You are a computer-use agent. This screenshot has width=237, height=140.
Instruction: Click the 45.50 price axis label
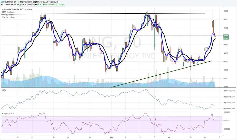click(226, 20)
